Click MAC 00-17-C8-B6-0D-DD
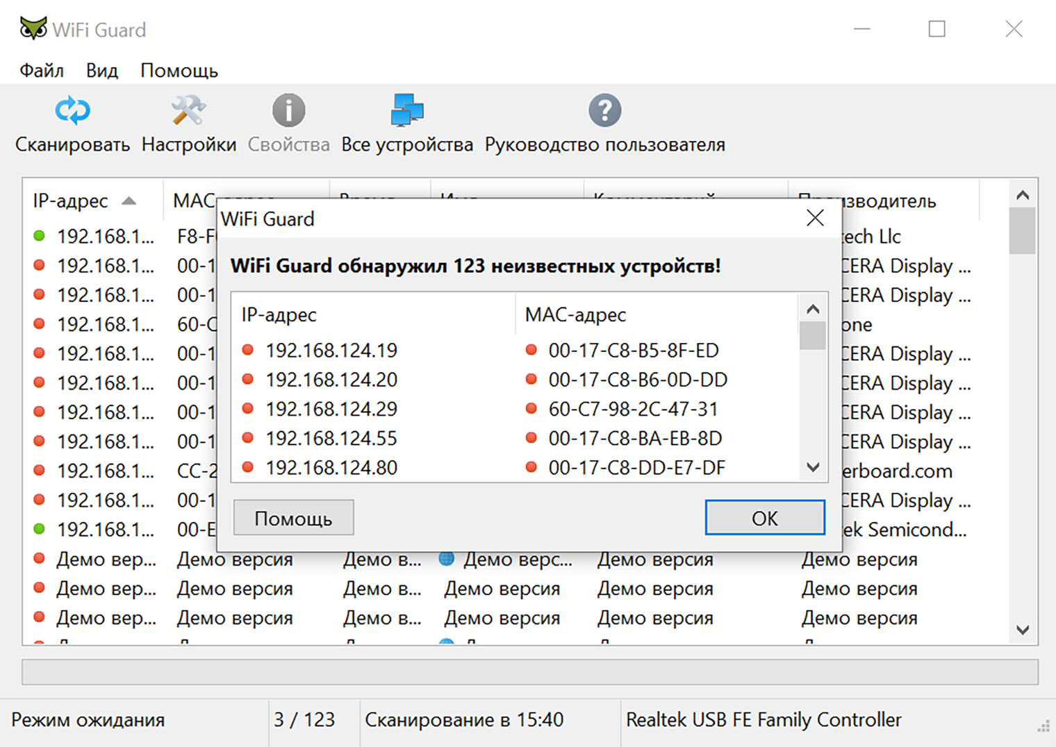 point(638,380)
